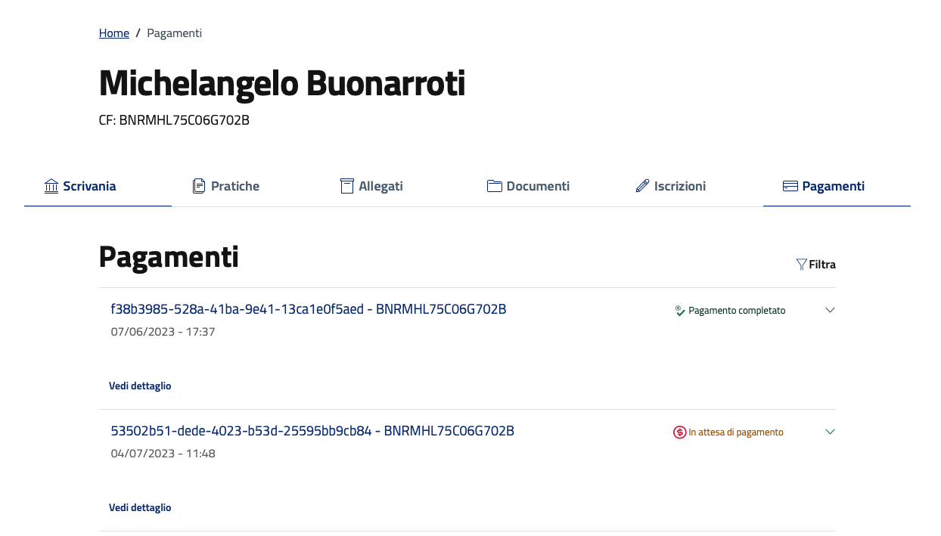Click the Pagamenti credit card icon

(x=790, y=186)
